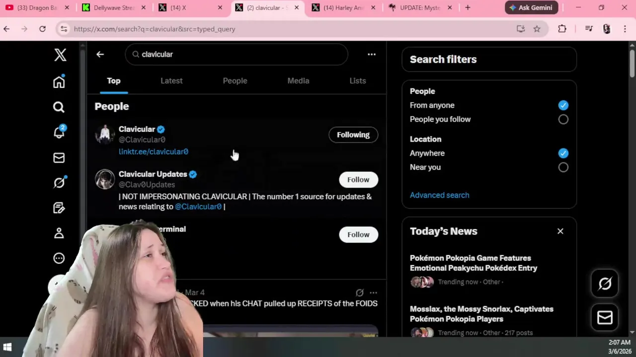The height and width of the screenshot is (357, 636).
Task: Click Following button for Clavicular
Action: coord(353,135)
